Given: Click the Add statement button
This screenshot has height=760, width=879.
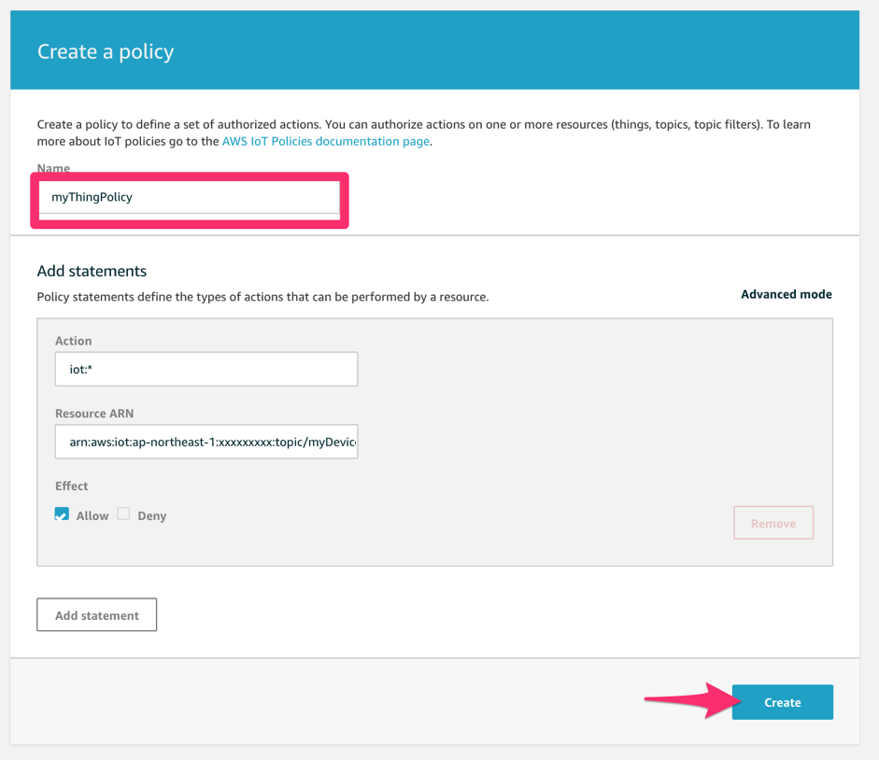Looking at the screenshot, I should [97, 615].
